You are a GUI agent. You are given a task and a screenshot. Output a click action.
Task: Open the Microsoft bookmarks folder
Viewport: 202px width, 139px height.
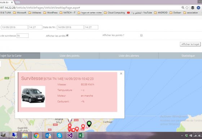(19, 13)
